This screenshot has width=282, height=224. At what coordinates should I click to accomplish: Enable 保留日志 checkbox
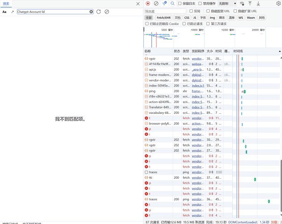[180, 4]
